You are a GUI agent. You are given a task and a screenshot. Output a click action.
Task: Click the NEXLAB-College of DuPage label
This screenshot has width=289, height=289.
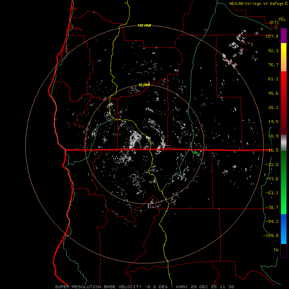[258, 4]
